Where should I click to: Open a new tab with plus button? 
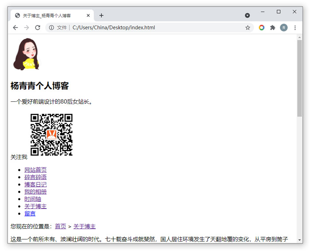click(x=101, y=15)
